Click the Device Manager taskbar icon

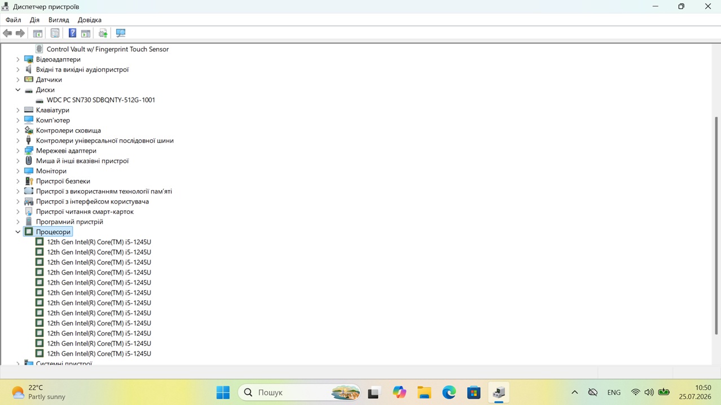click(499, 393)
